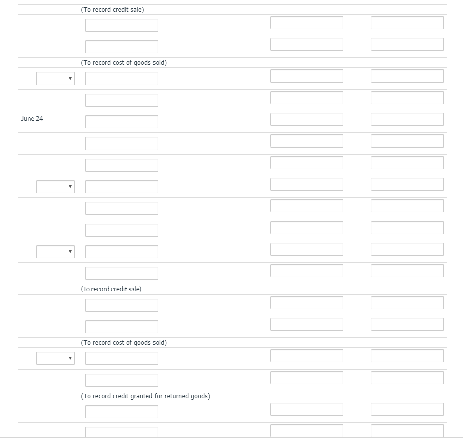This screenshot has height=441, width=463.
Task: Click the account title field beside June 24
Action: [x=121, y=121]
